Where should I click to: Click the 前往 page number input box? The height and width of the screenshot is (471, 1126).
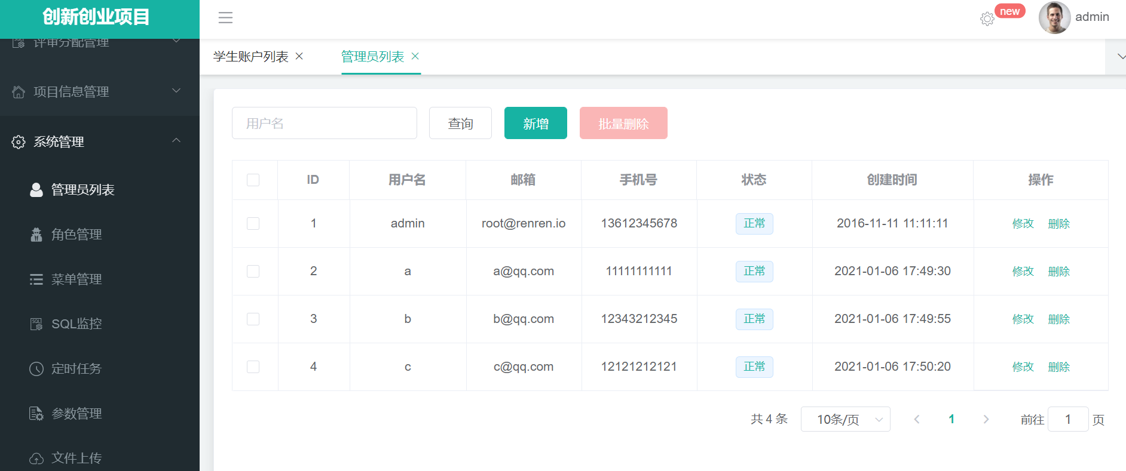click(x=1068, y=419)
